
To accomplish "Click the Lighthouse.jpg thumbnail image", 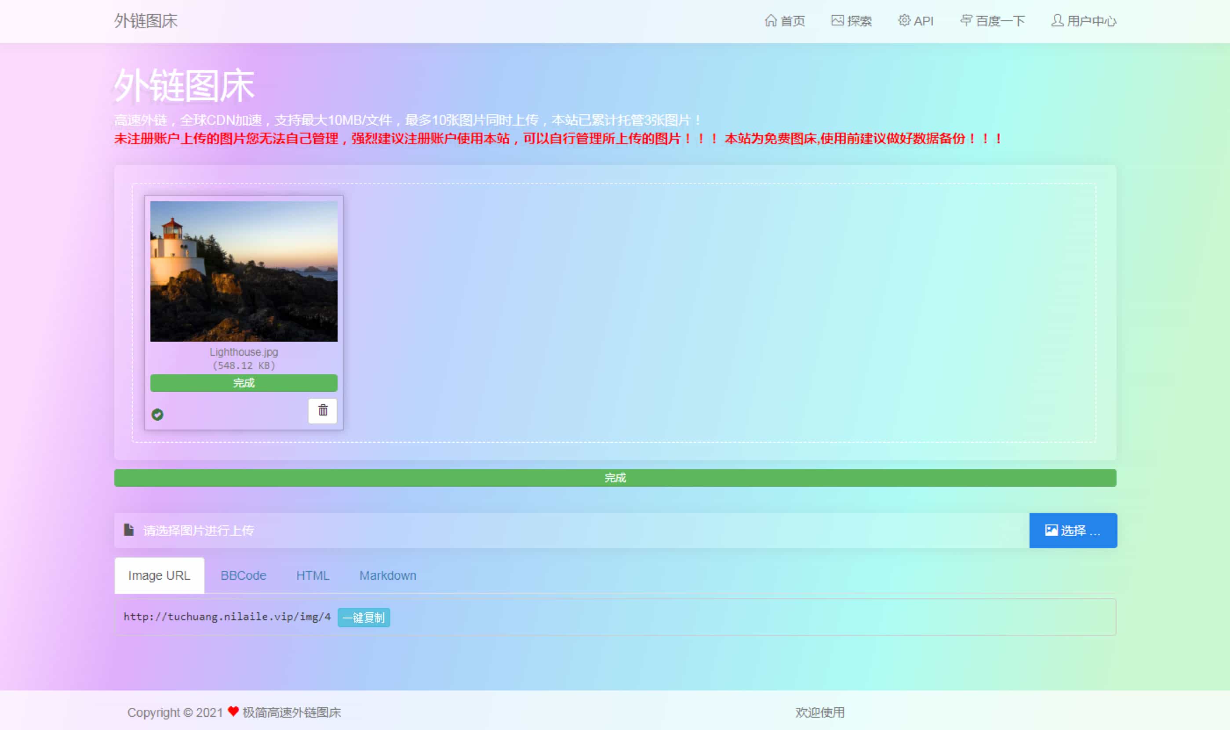I will (244, 271).
